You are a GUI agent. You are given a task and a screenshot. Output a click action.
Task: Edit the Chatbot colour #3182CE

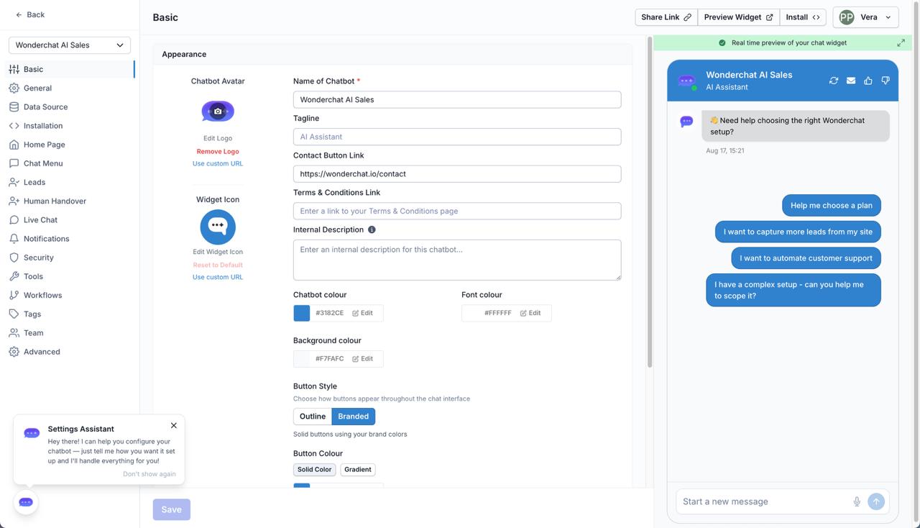click(x=362, y=313)
